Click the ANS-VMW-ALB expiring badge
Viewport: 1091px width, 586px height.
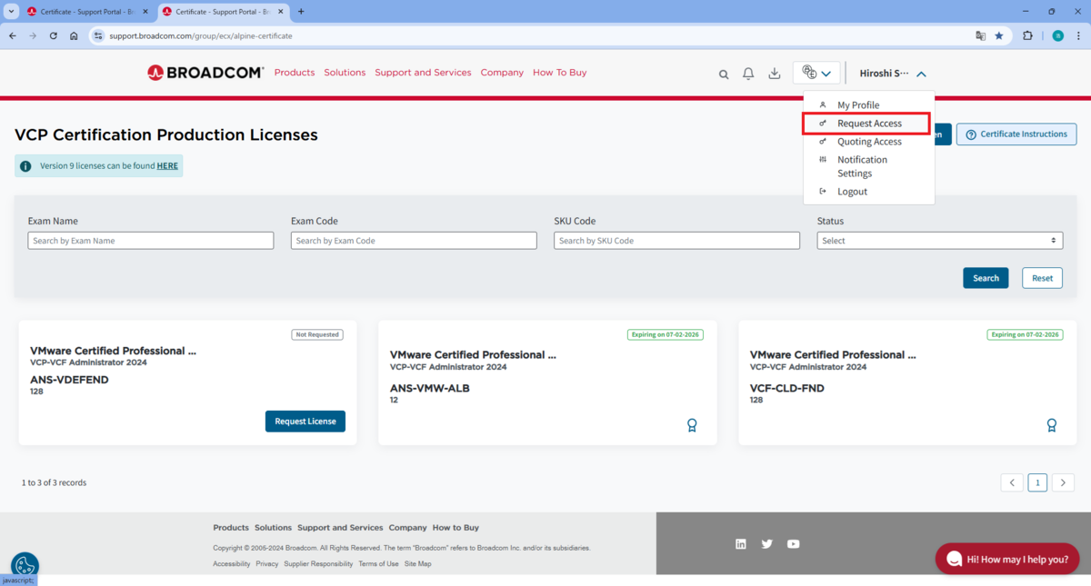(666, 334)
